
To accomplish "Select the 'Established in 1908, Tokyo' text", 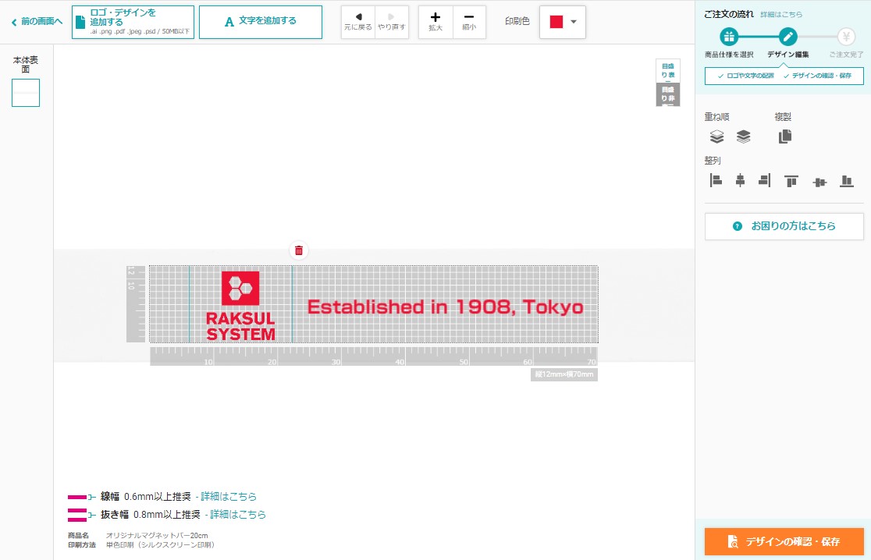I will pos(445,307).
